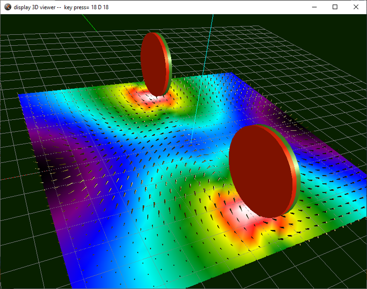
Task: Click the white hotspot beneath the small disk
Action: pos(157,98)
